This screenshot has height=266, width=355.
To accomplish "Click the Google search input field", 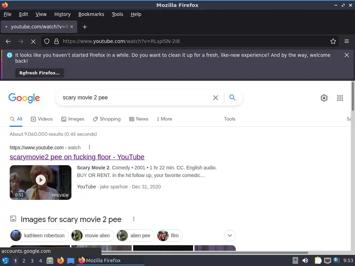I will 136,97.
